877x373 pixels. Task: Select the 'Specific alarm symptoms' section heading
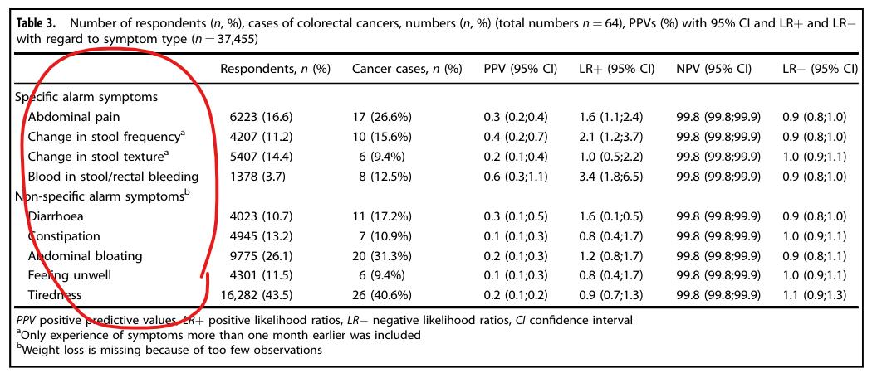pos(86,97)
